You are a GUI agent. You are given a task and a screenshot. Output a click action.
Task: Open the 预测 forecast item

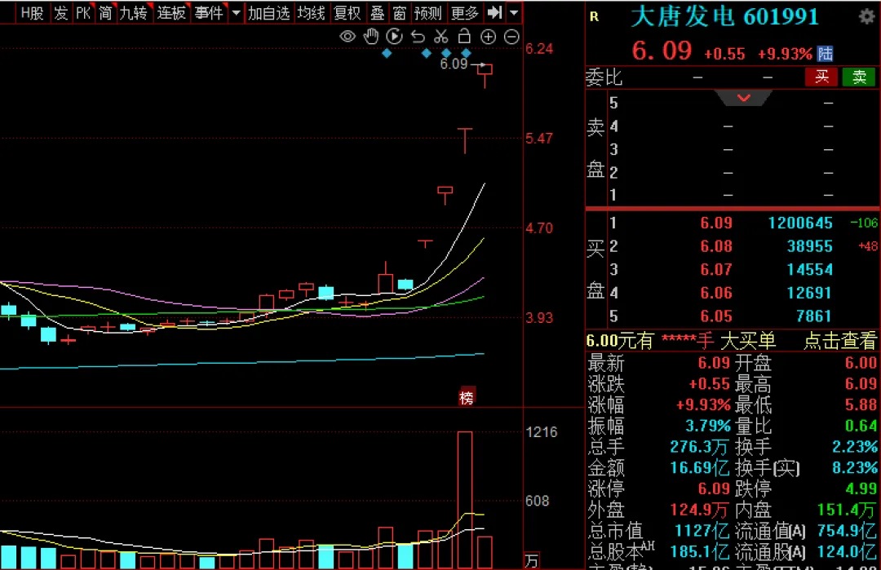pos(427,13)
